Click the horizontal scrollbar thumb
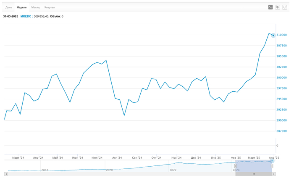Image resolution: width=294 pixels, height=178 pixels. (254, 174)
